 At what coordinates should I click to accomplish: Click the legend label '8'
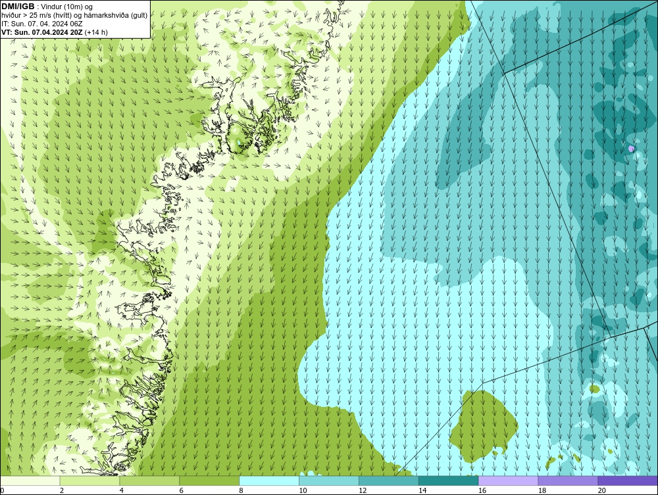point(241,490)
